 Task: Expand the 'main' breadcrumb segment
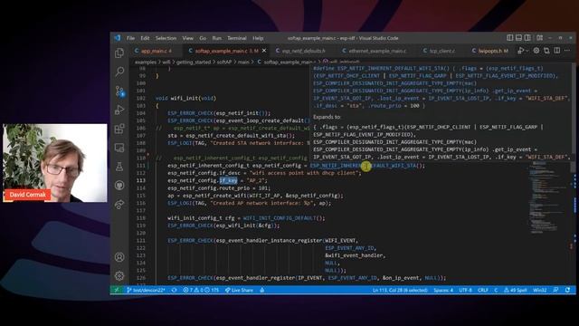[x=243, y=62]
